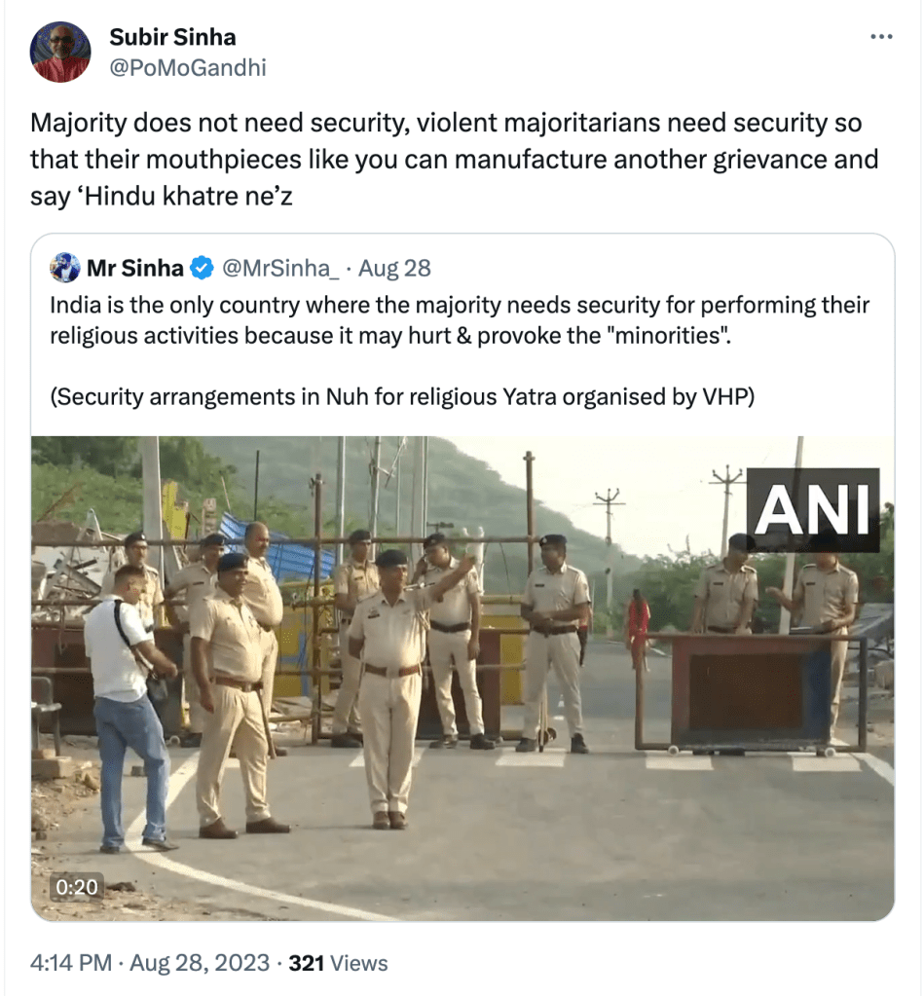Click the blue verified badge icon
Screen dimensions: 924x996
202,268
